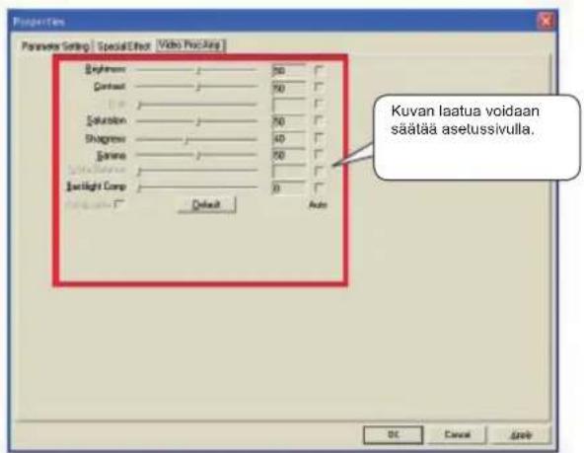This screenshot has width=584, height=453.
Task: Select the Video Proc Amp tab
Action: (190, 45)
